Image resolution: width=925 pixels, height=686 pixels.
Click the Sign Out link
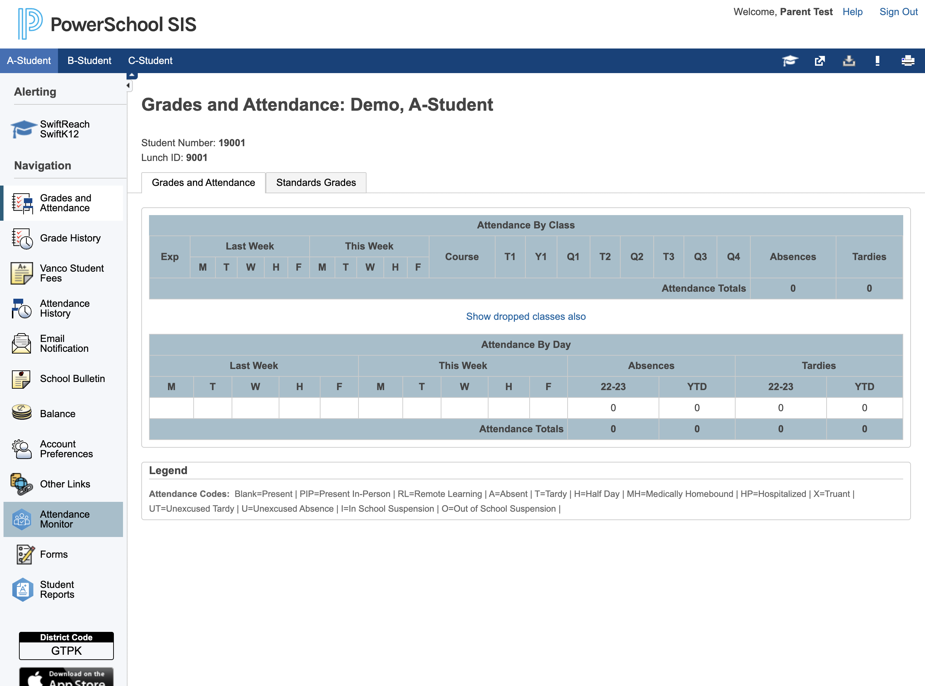pos(898,12)
